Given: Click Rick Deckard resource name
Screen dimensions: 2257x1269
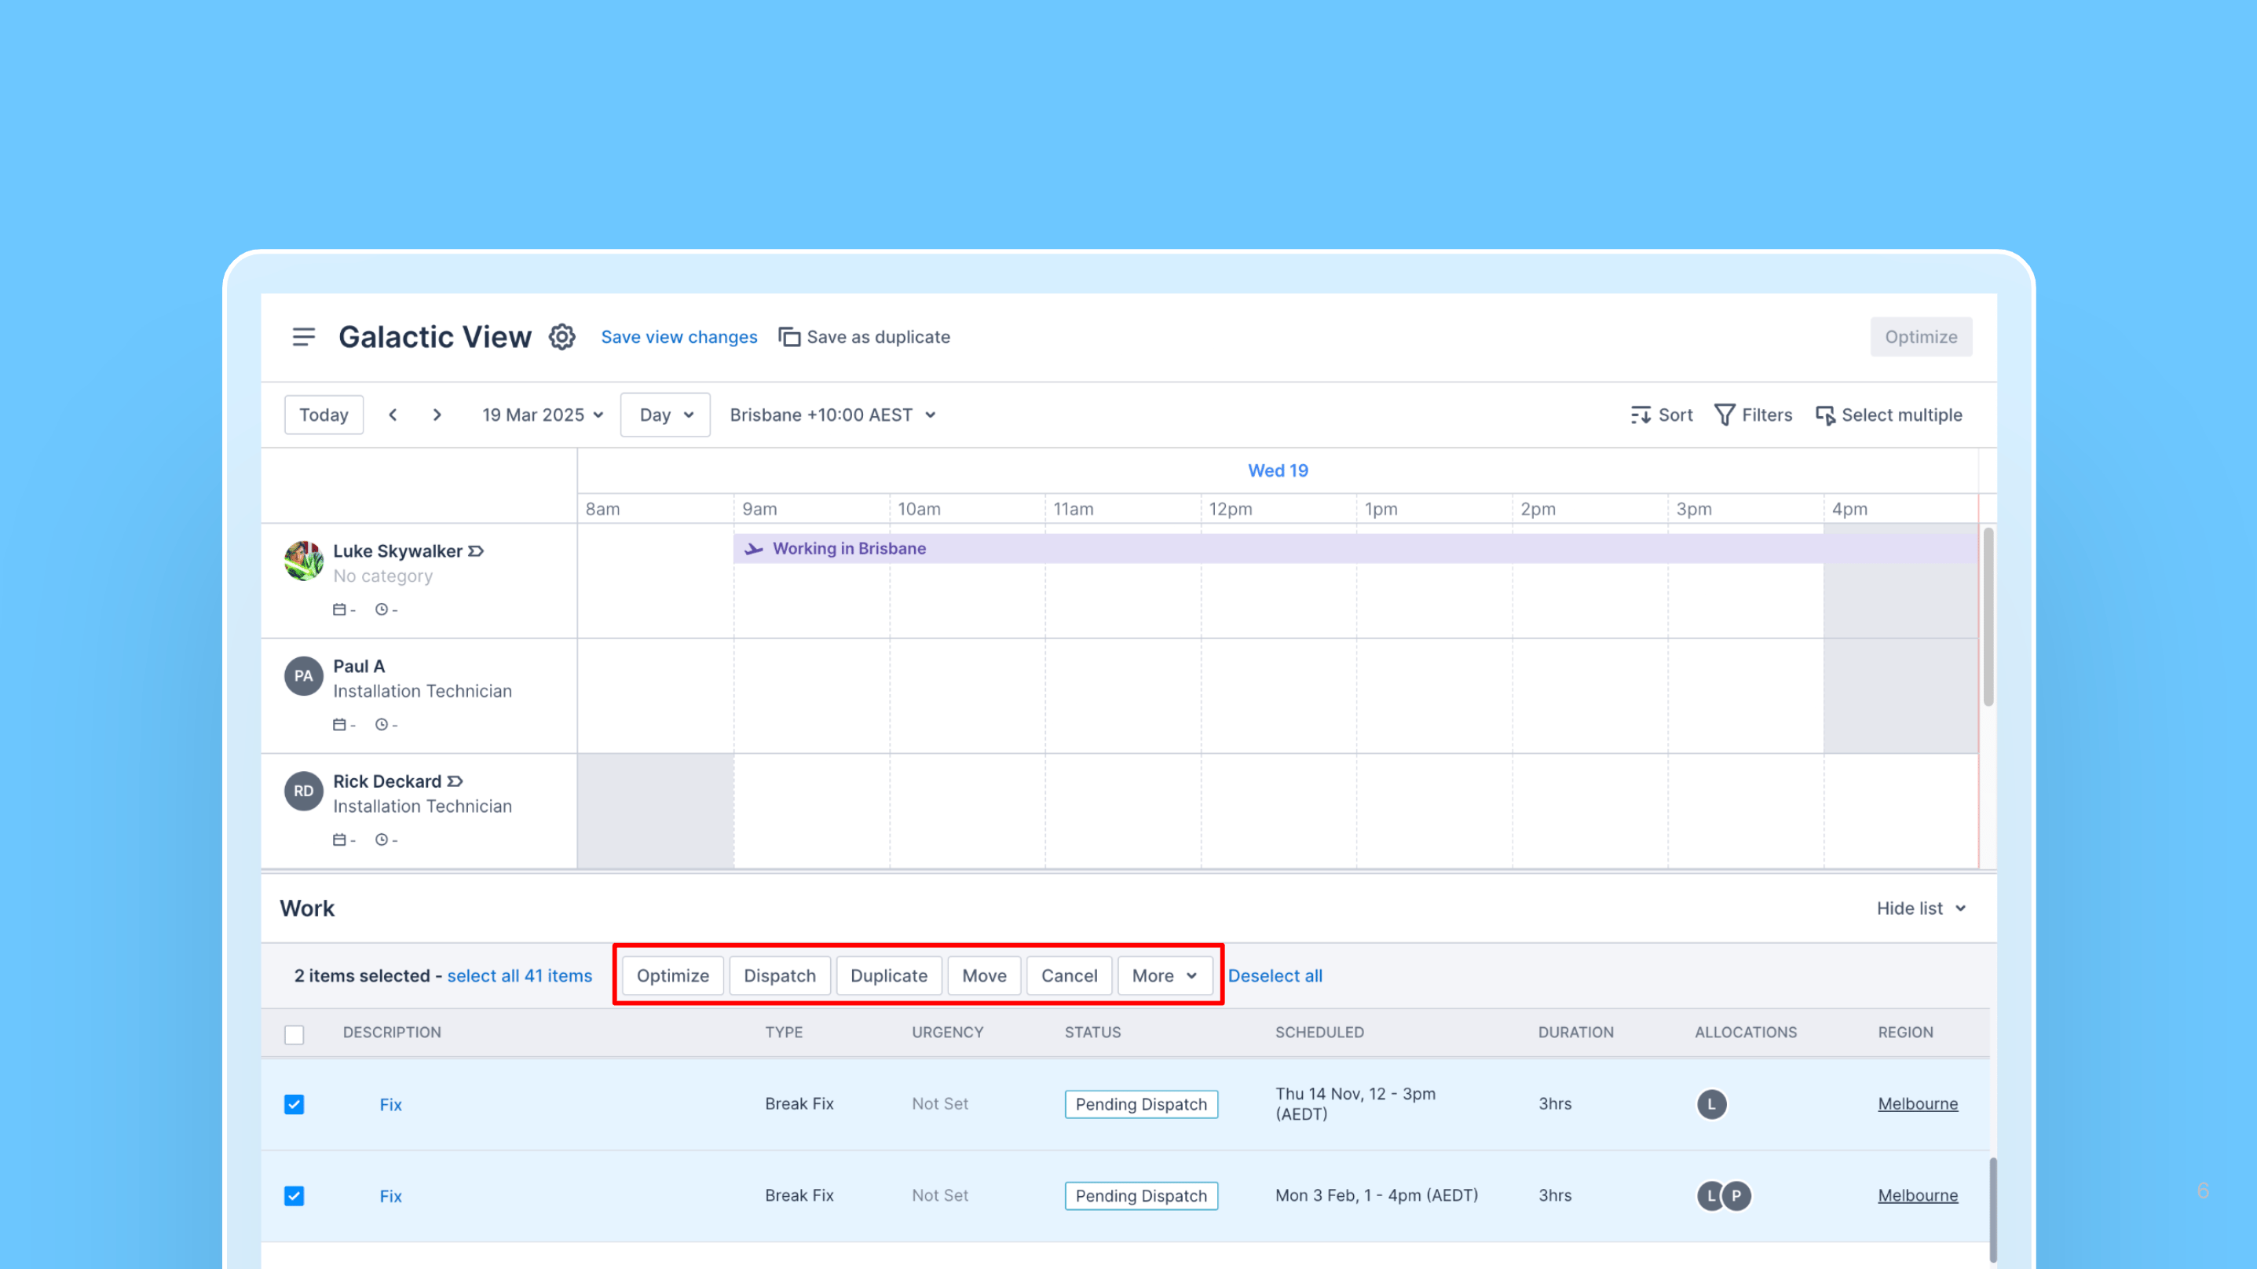Looking at the screenshot, I should (x=386, y=781).
